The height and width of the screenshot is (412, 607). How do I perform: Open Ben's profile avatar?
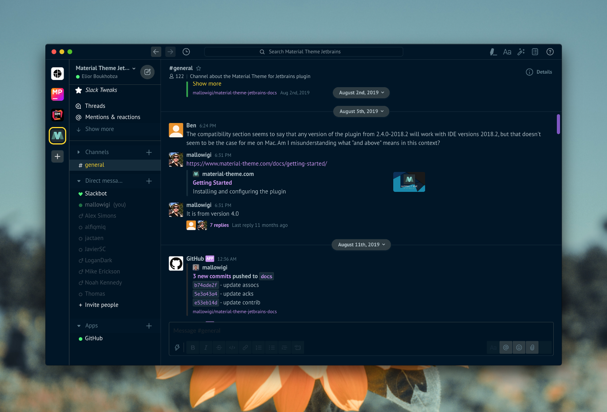[176, 130]
